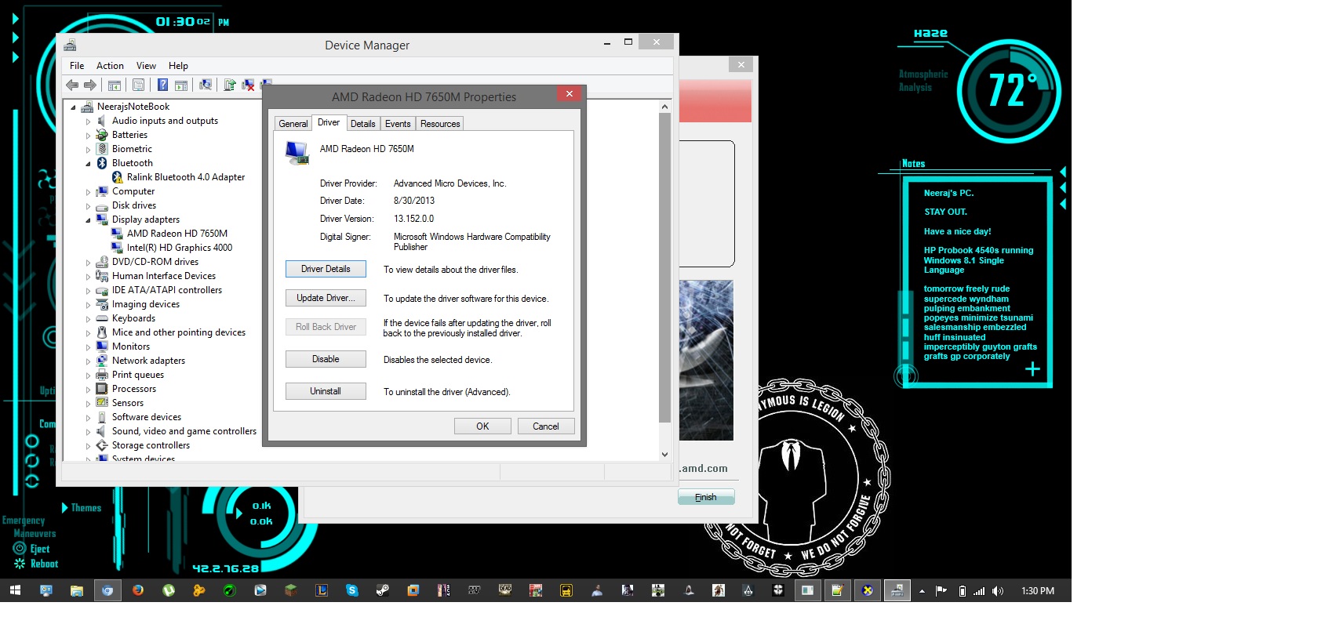Expand the Keyboards node
This screenshot has height=635, width=1343.
coord(88,319)
